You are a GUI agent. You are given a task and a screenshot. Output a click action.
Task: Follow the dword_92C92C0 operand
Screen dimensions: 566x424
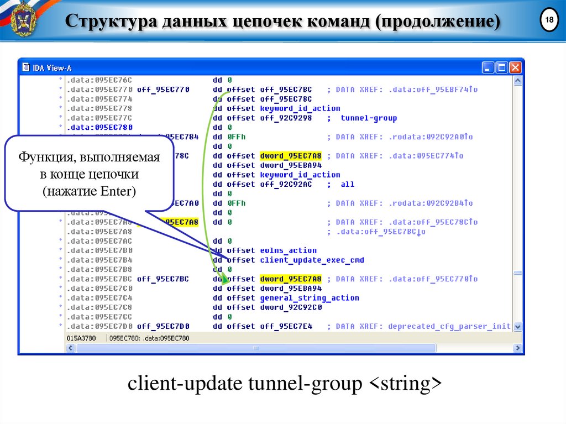pyautogui.click(x=291, y=307)
